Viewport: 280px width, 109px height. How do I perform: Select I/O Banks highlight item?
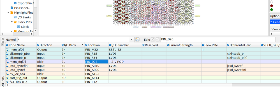click(22, 17)
